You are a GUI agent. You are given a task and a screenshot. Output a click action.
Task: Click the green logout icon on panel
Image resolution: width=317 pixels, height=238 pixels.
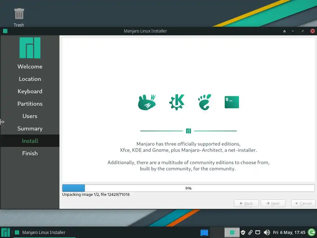[x=311, y=232]
